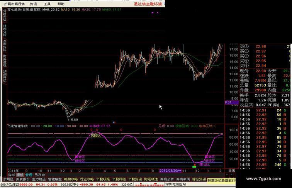The width and height of the screenshot is (292, 188).
Task: Click the 买⑤ bid price 22.94
Action: click(261, 66)
